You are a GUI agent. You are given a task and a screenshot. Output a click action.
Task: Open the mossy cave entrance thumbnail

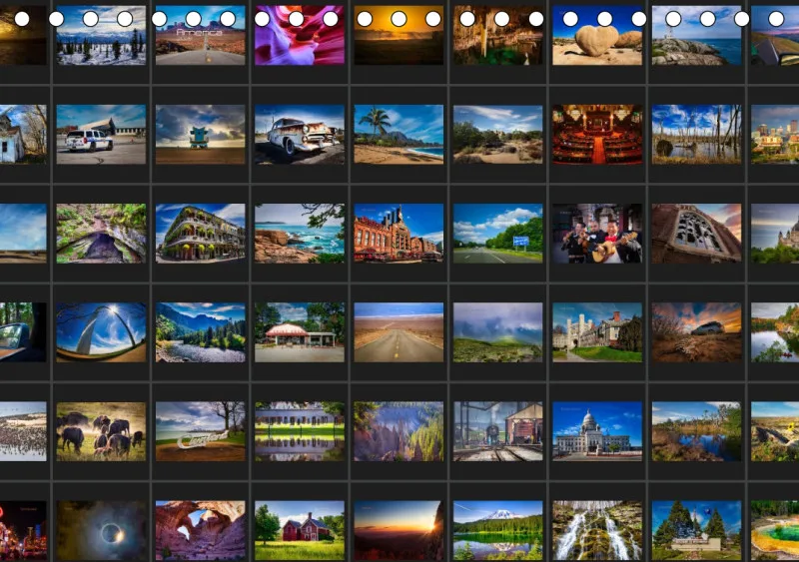click(101, 234)
